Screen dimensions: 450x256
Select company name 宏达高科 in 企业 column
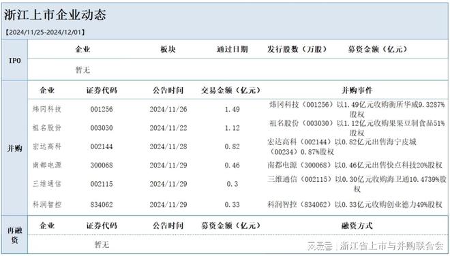coord(47,146)
